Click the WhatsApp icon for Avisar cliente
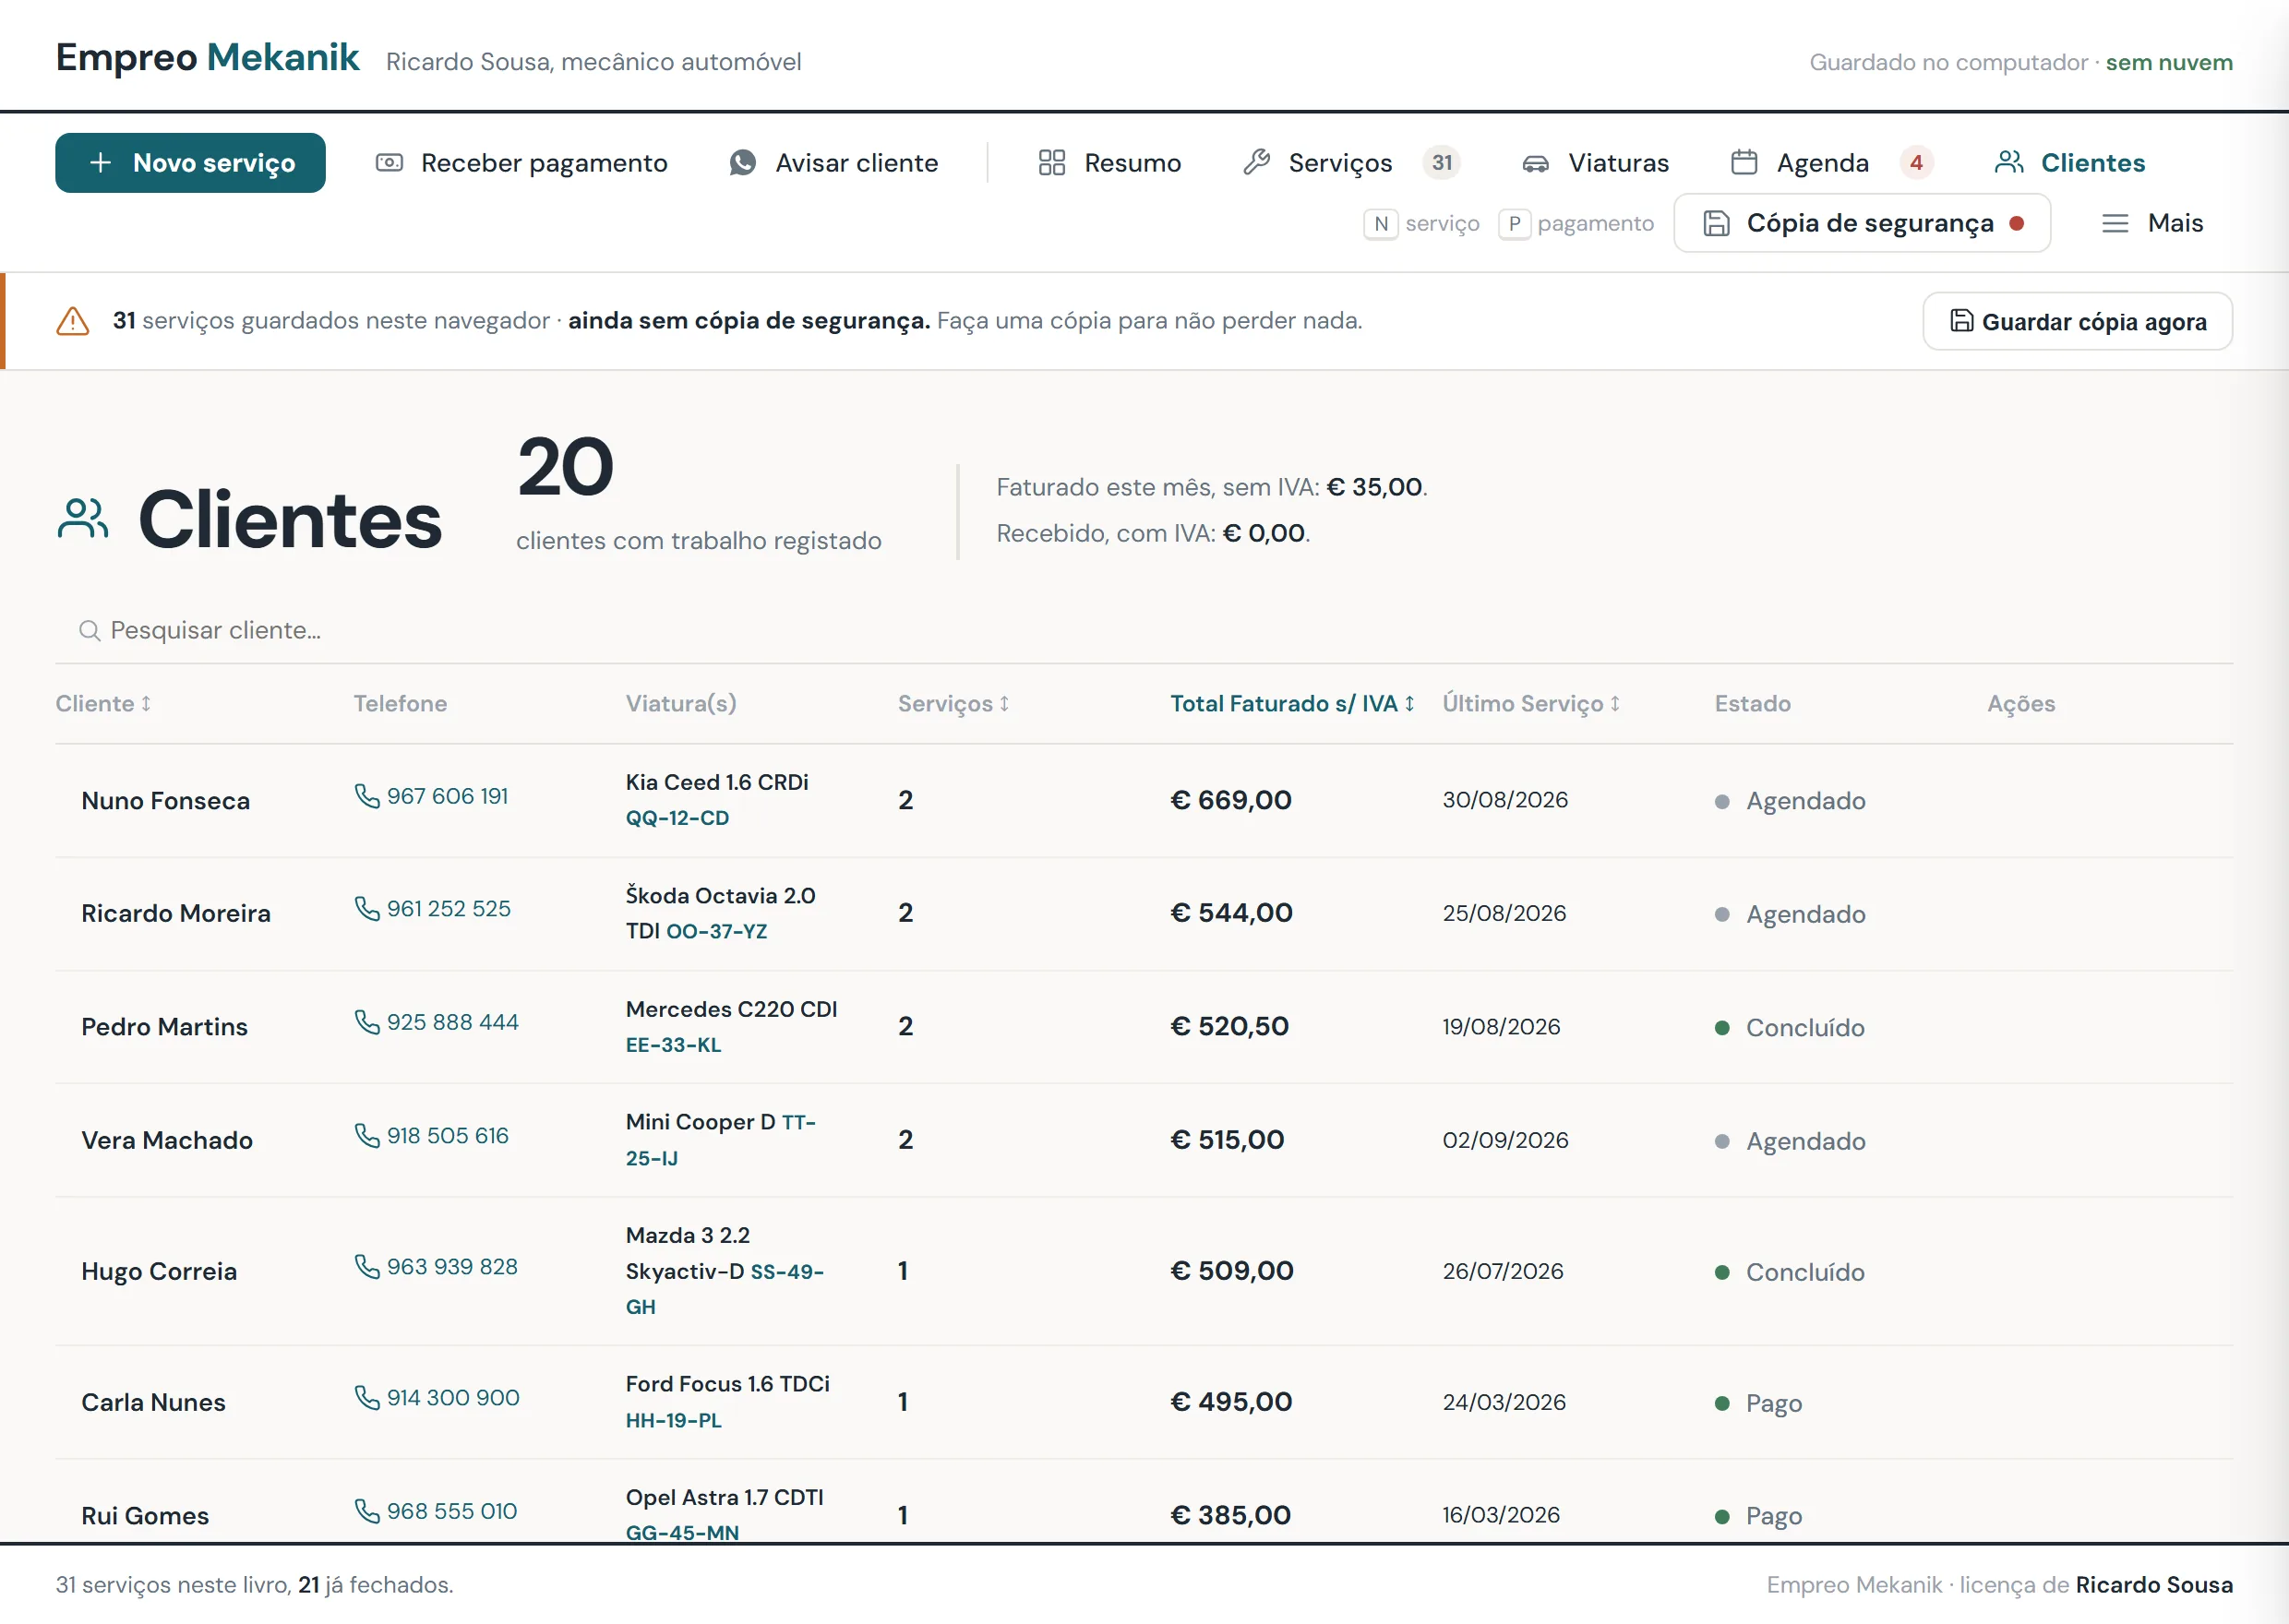 742,163
